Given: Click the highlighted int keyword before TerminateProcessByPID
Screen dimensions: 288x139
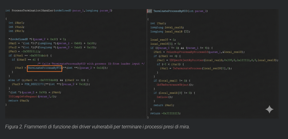Looking at the screenshot, I should [x=149, y=11].
